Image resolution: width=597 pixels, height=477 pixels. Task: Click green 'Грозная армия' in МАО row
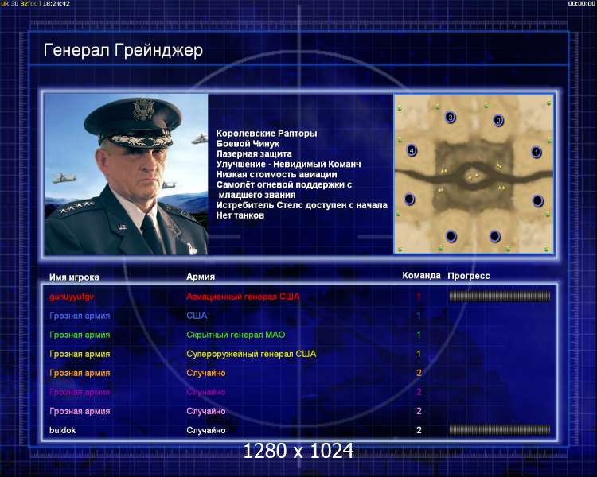click(x=80, y=335)
